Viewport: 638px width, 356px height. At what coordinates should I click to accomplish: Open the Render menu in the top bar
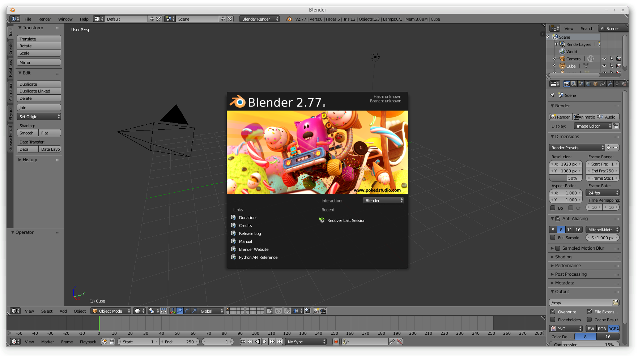pos(45,19)
